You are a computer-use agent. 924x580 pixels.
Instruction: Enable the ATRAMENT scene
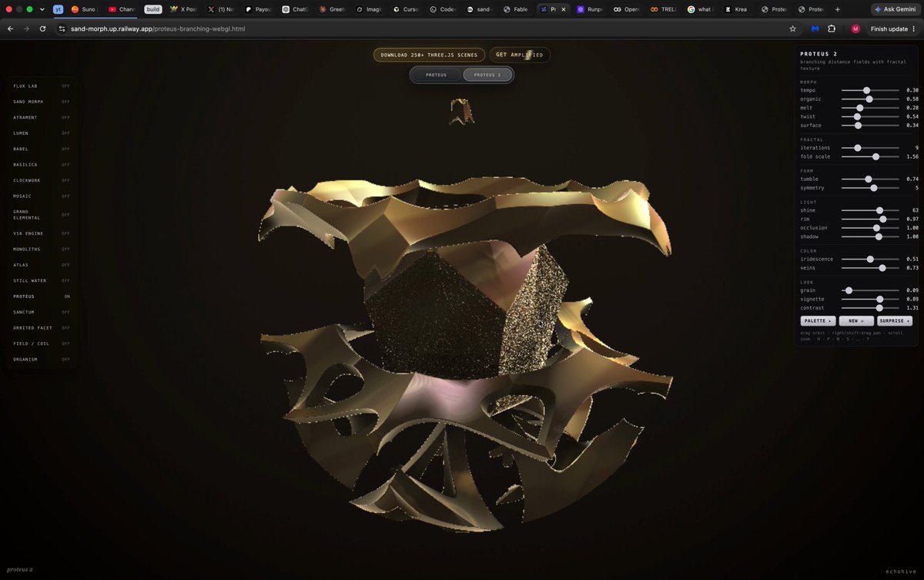click(42, 117)
